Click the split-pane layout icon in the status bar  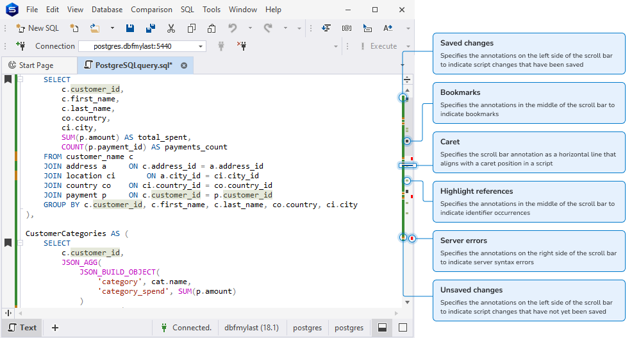pos(382,328)
